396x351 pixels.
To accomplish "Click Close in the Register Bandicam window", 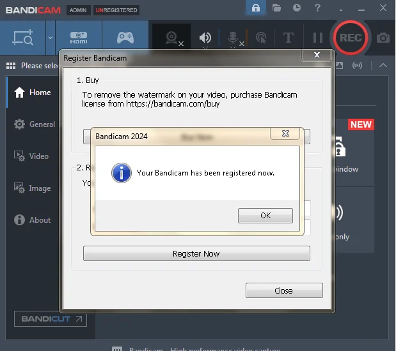I will pyautogui.click(x=284, y=290).
